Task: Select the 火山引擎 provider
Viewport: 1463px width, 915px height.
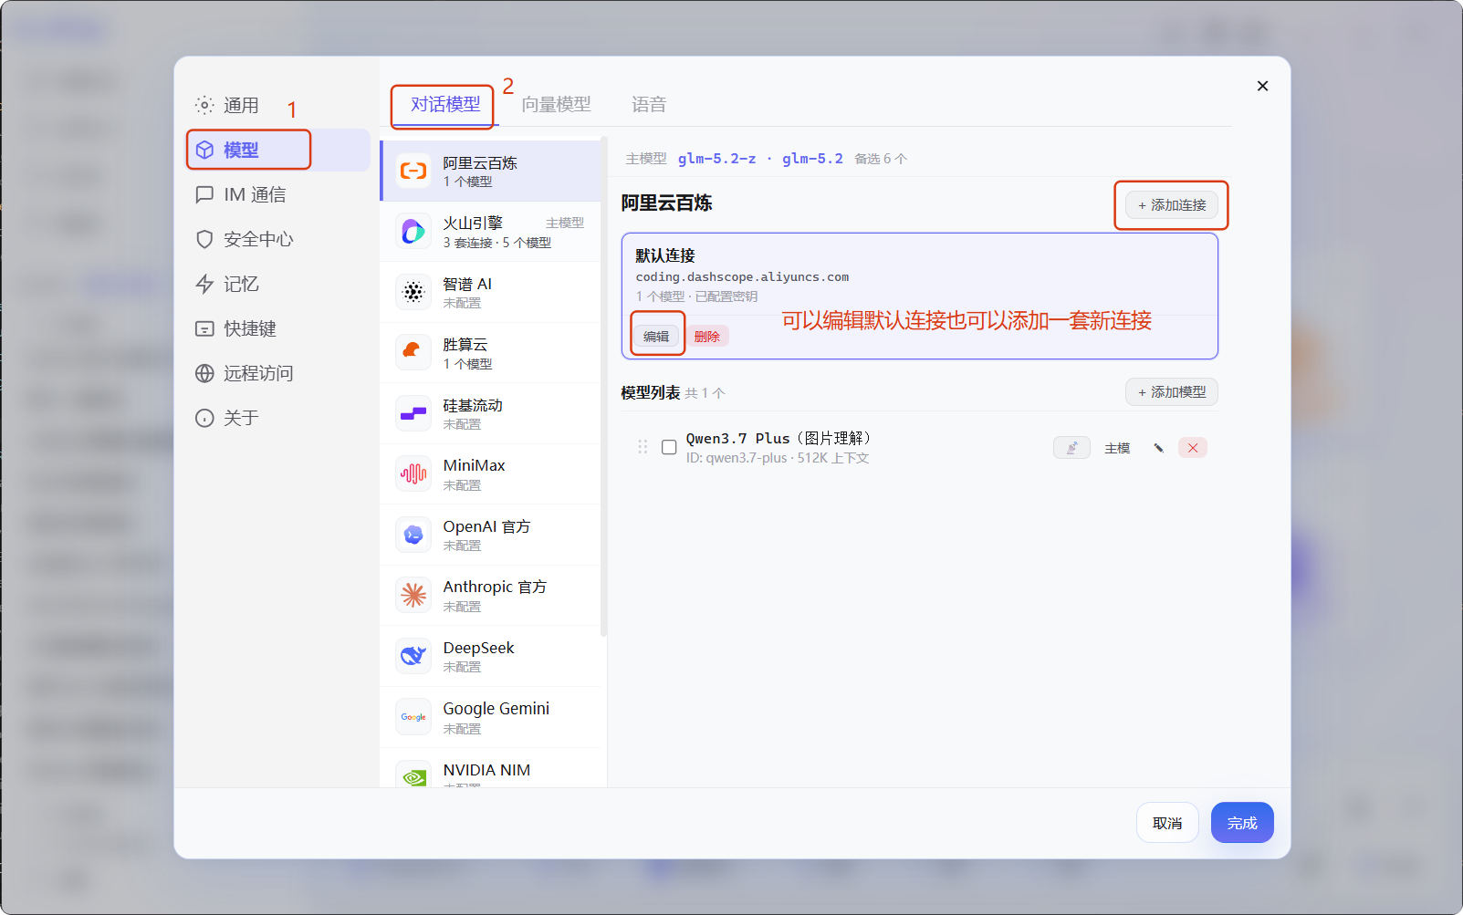Action: tap(490, 232)
